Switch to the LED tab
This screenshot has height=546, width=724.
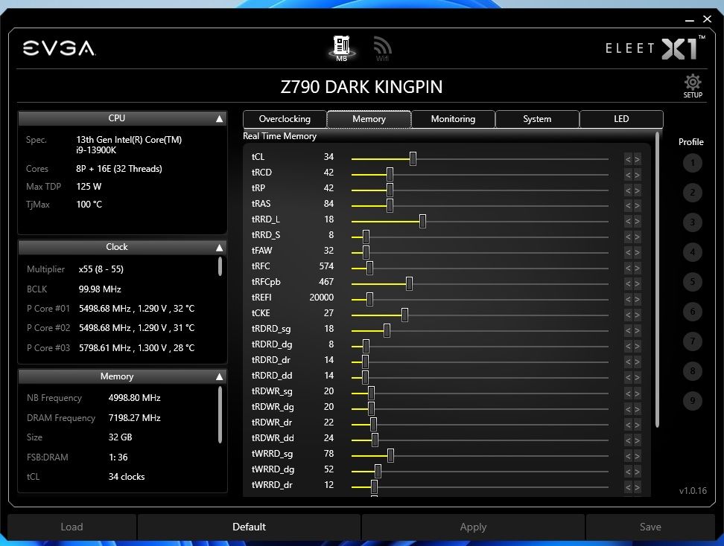tap(621, 119)
